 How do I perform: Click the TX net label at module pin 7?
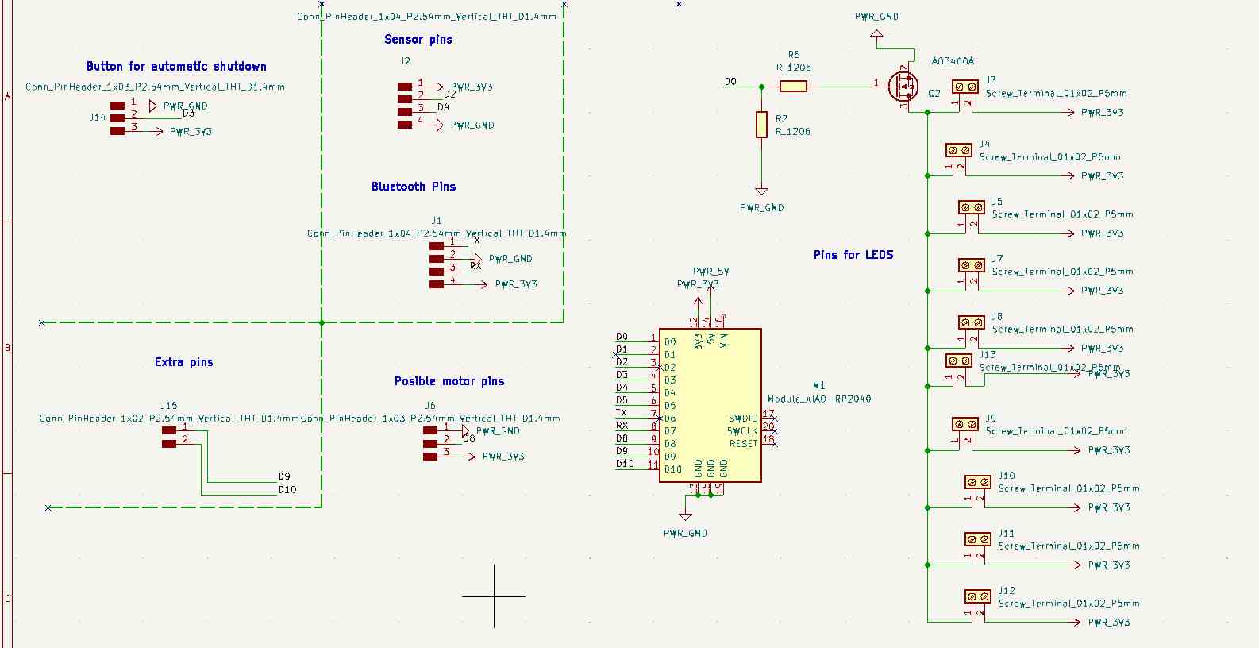622,413
